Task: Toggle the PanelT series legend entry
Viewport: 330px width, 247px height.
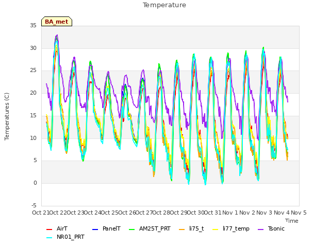Action: [106, 228]
